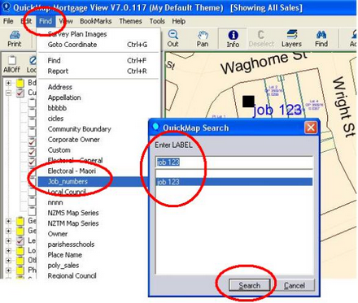This screenshot has width=358, height=303.
Task: Expand the Bd layer tree node
Action: [8, 83]
